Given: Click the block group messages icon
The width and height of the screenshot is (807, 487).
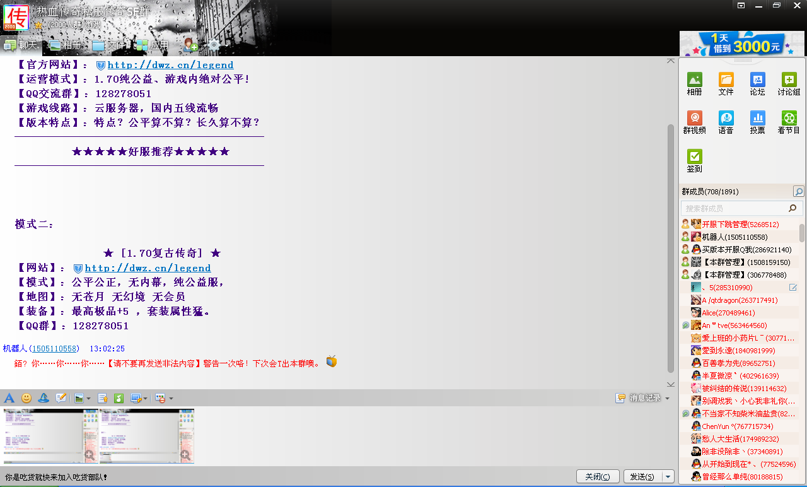Looking at the screenshot, I should pos(161,398).
